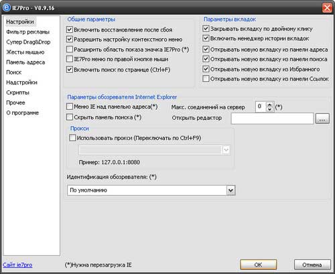
Task: Click Параметры обозревателя Internet Explorer heading
Action: tap(122, 97)
